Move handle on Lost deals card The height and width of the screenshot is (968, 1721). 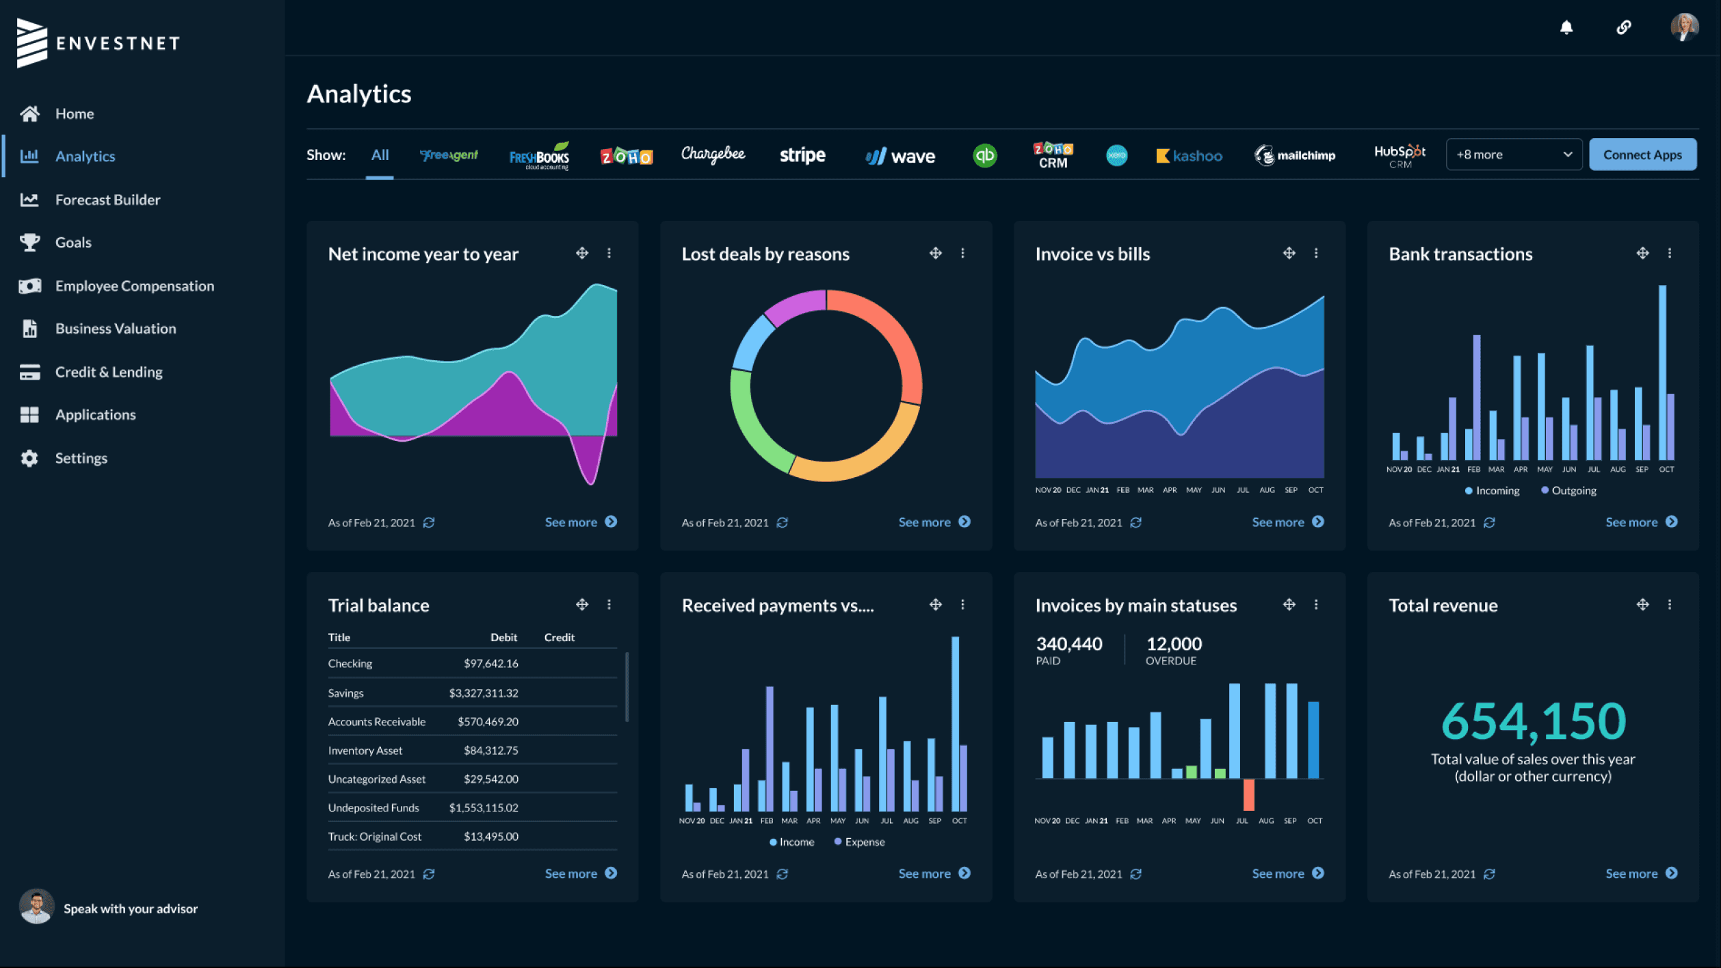[x=936, y=253]
